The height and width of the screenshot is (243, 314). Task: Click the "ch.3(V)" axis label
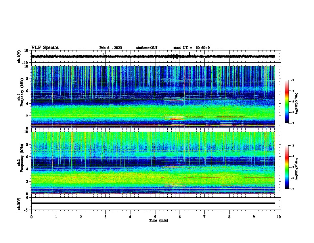[x=19, y=204]
